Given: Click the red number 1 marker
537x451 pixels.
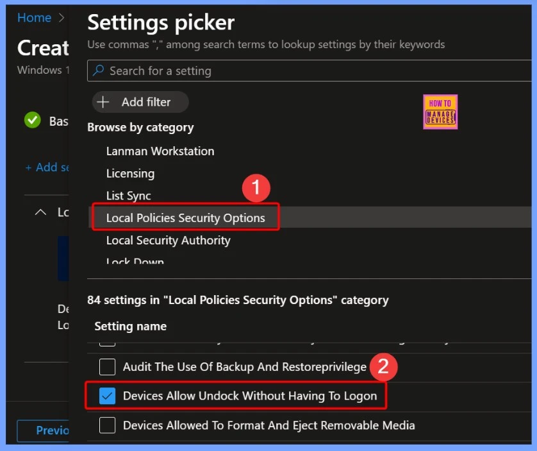Looking at the screenshot, I should (x=256, y=189).
